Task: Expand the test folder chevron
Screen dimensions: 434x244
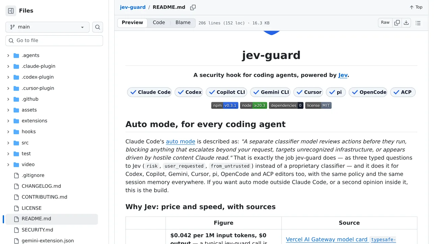Action: pos(8,154)
